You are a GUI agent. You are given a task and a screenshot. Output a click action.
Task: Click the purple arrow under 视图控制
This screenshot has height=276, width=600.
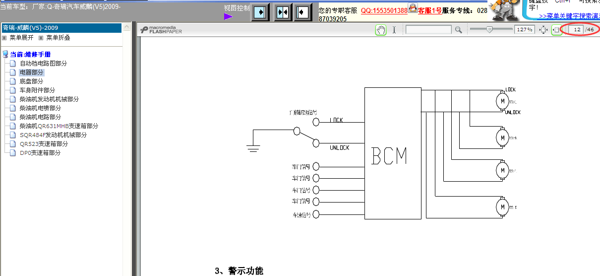click(x=228, y=16)
